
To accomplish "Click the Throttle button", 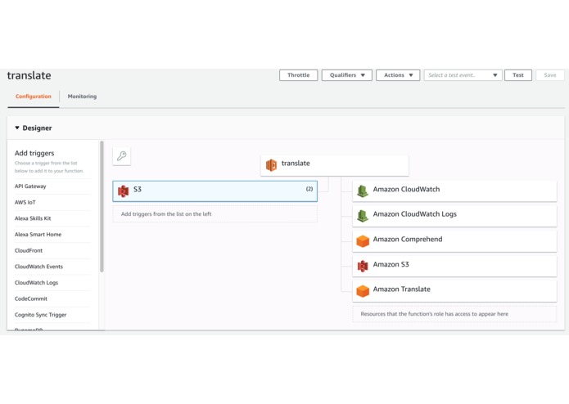I will (298, 75).
